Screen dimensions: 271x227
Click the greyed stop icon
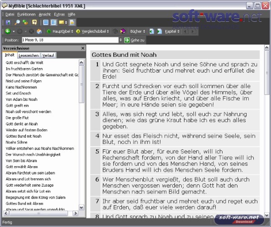point(31,31)
